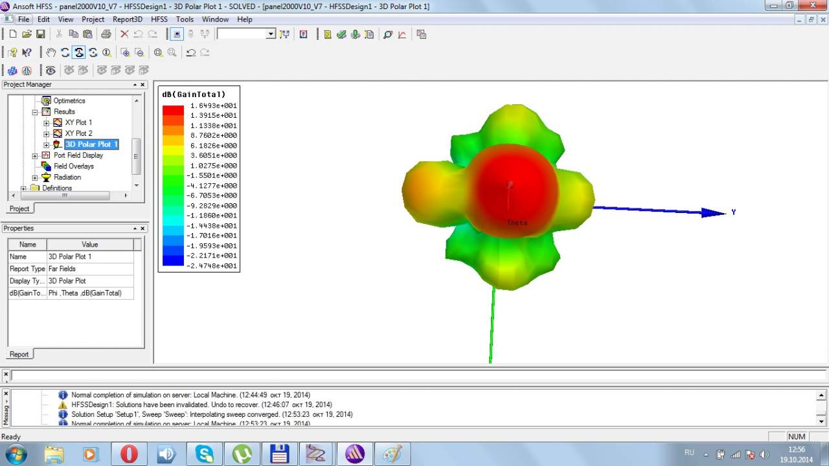Select the Pan (hand) tool
This screenshot has height=466, width=829.
coord(51,52)
